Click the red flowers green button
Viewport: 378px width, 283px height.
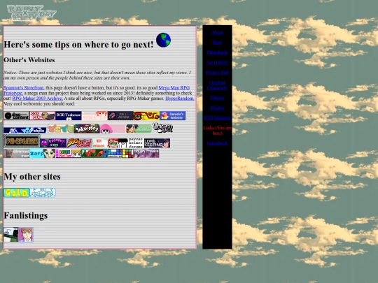pyautogui.click(x=94, y=154)
